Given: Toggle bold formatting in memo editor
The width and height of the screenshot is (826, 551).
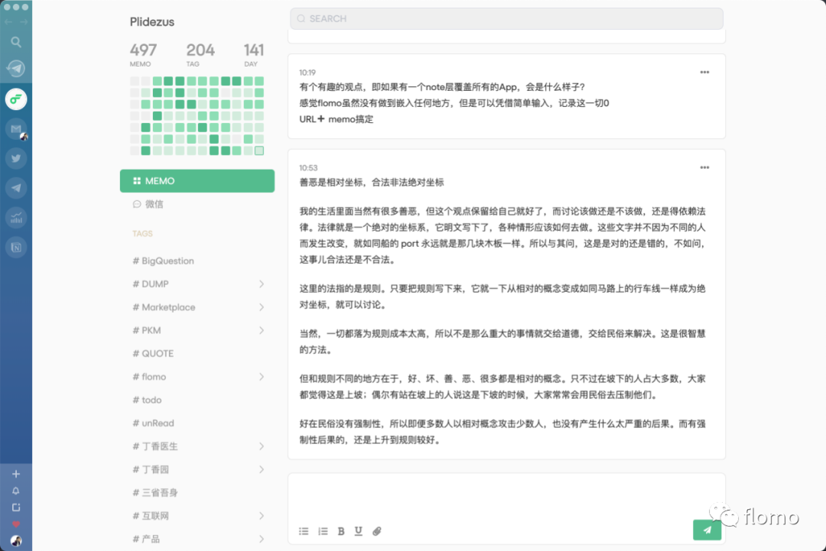Looking at the screenshot, I should pyautogui.click(x=341, y=531).
